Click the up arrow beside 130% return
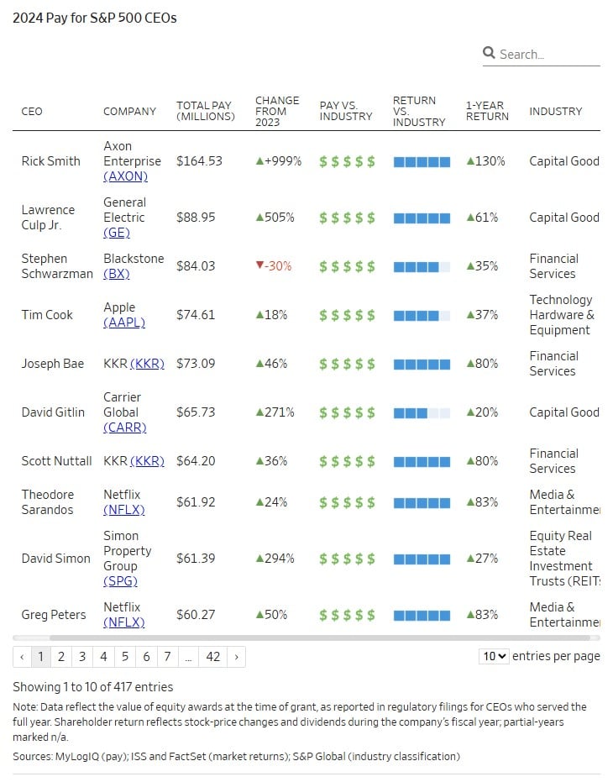Viewport: 613px width, 782px height. (470, 161)
